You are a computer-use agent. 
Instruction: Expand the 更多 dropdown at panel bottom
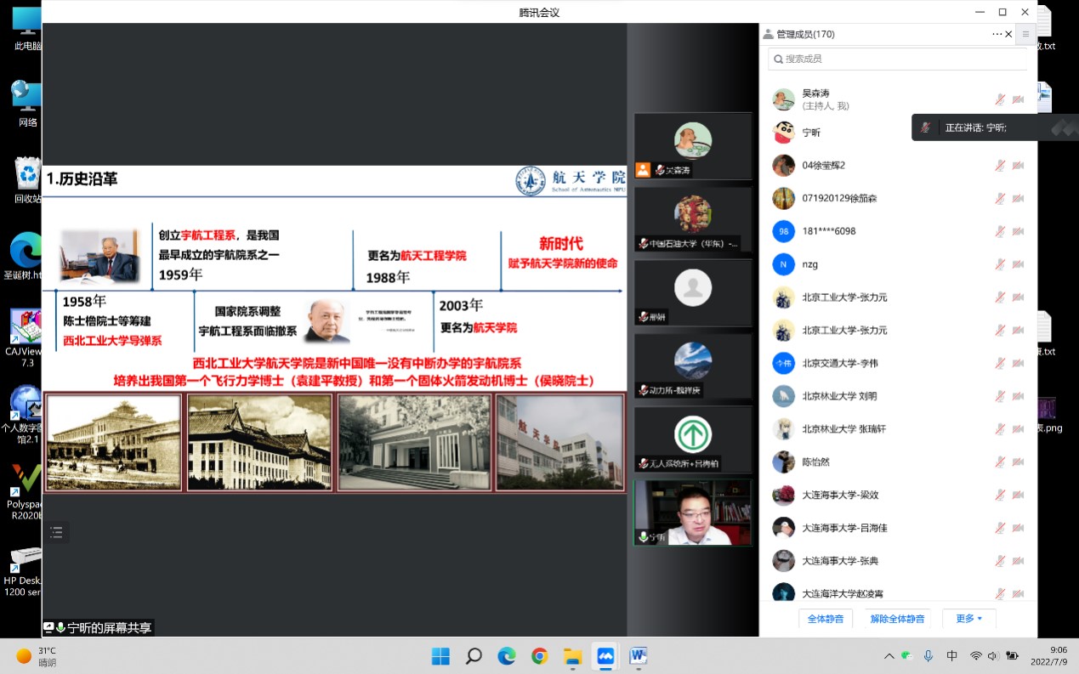tap(968, 619)
